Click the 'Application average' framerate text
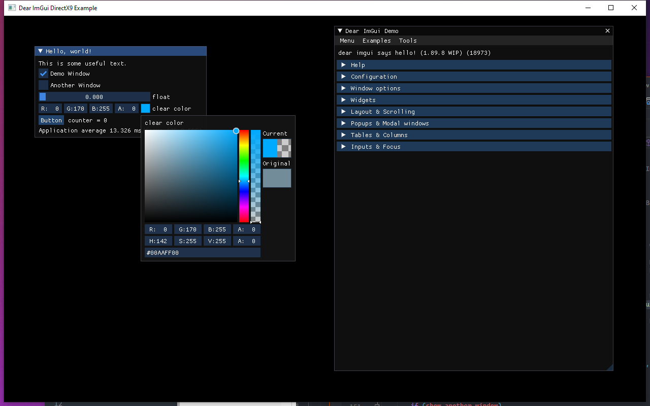The height and width of the screenshot is (406, 650). click(x=90, y=131)
